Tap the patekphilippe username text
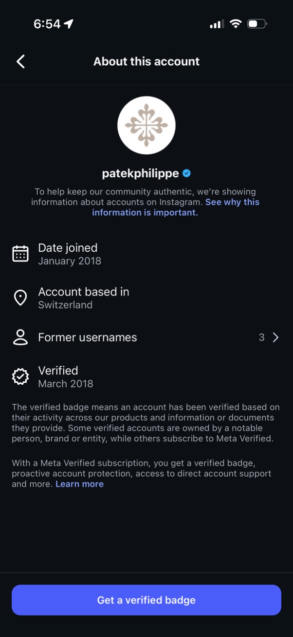The width and height of the screenshot is (293, 637). tap(140, 173)
